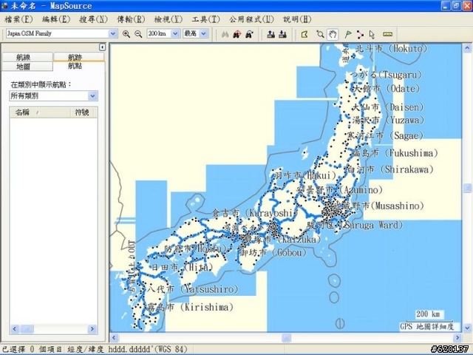This screenshot has width=473, height=355.
Task: Select the waypoint flag tool
Action: point(348,34)
